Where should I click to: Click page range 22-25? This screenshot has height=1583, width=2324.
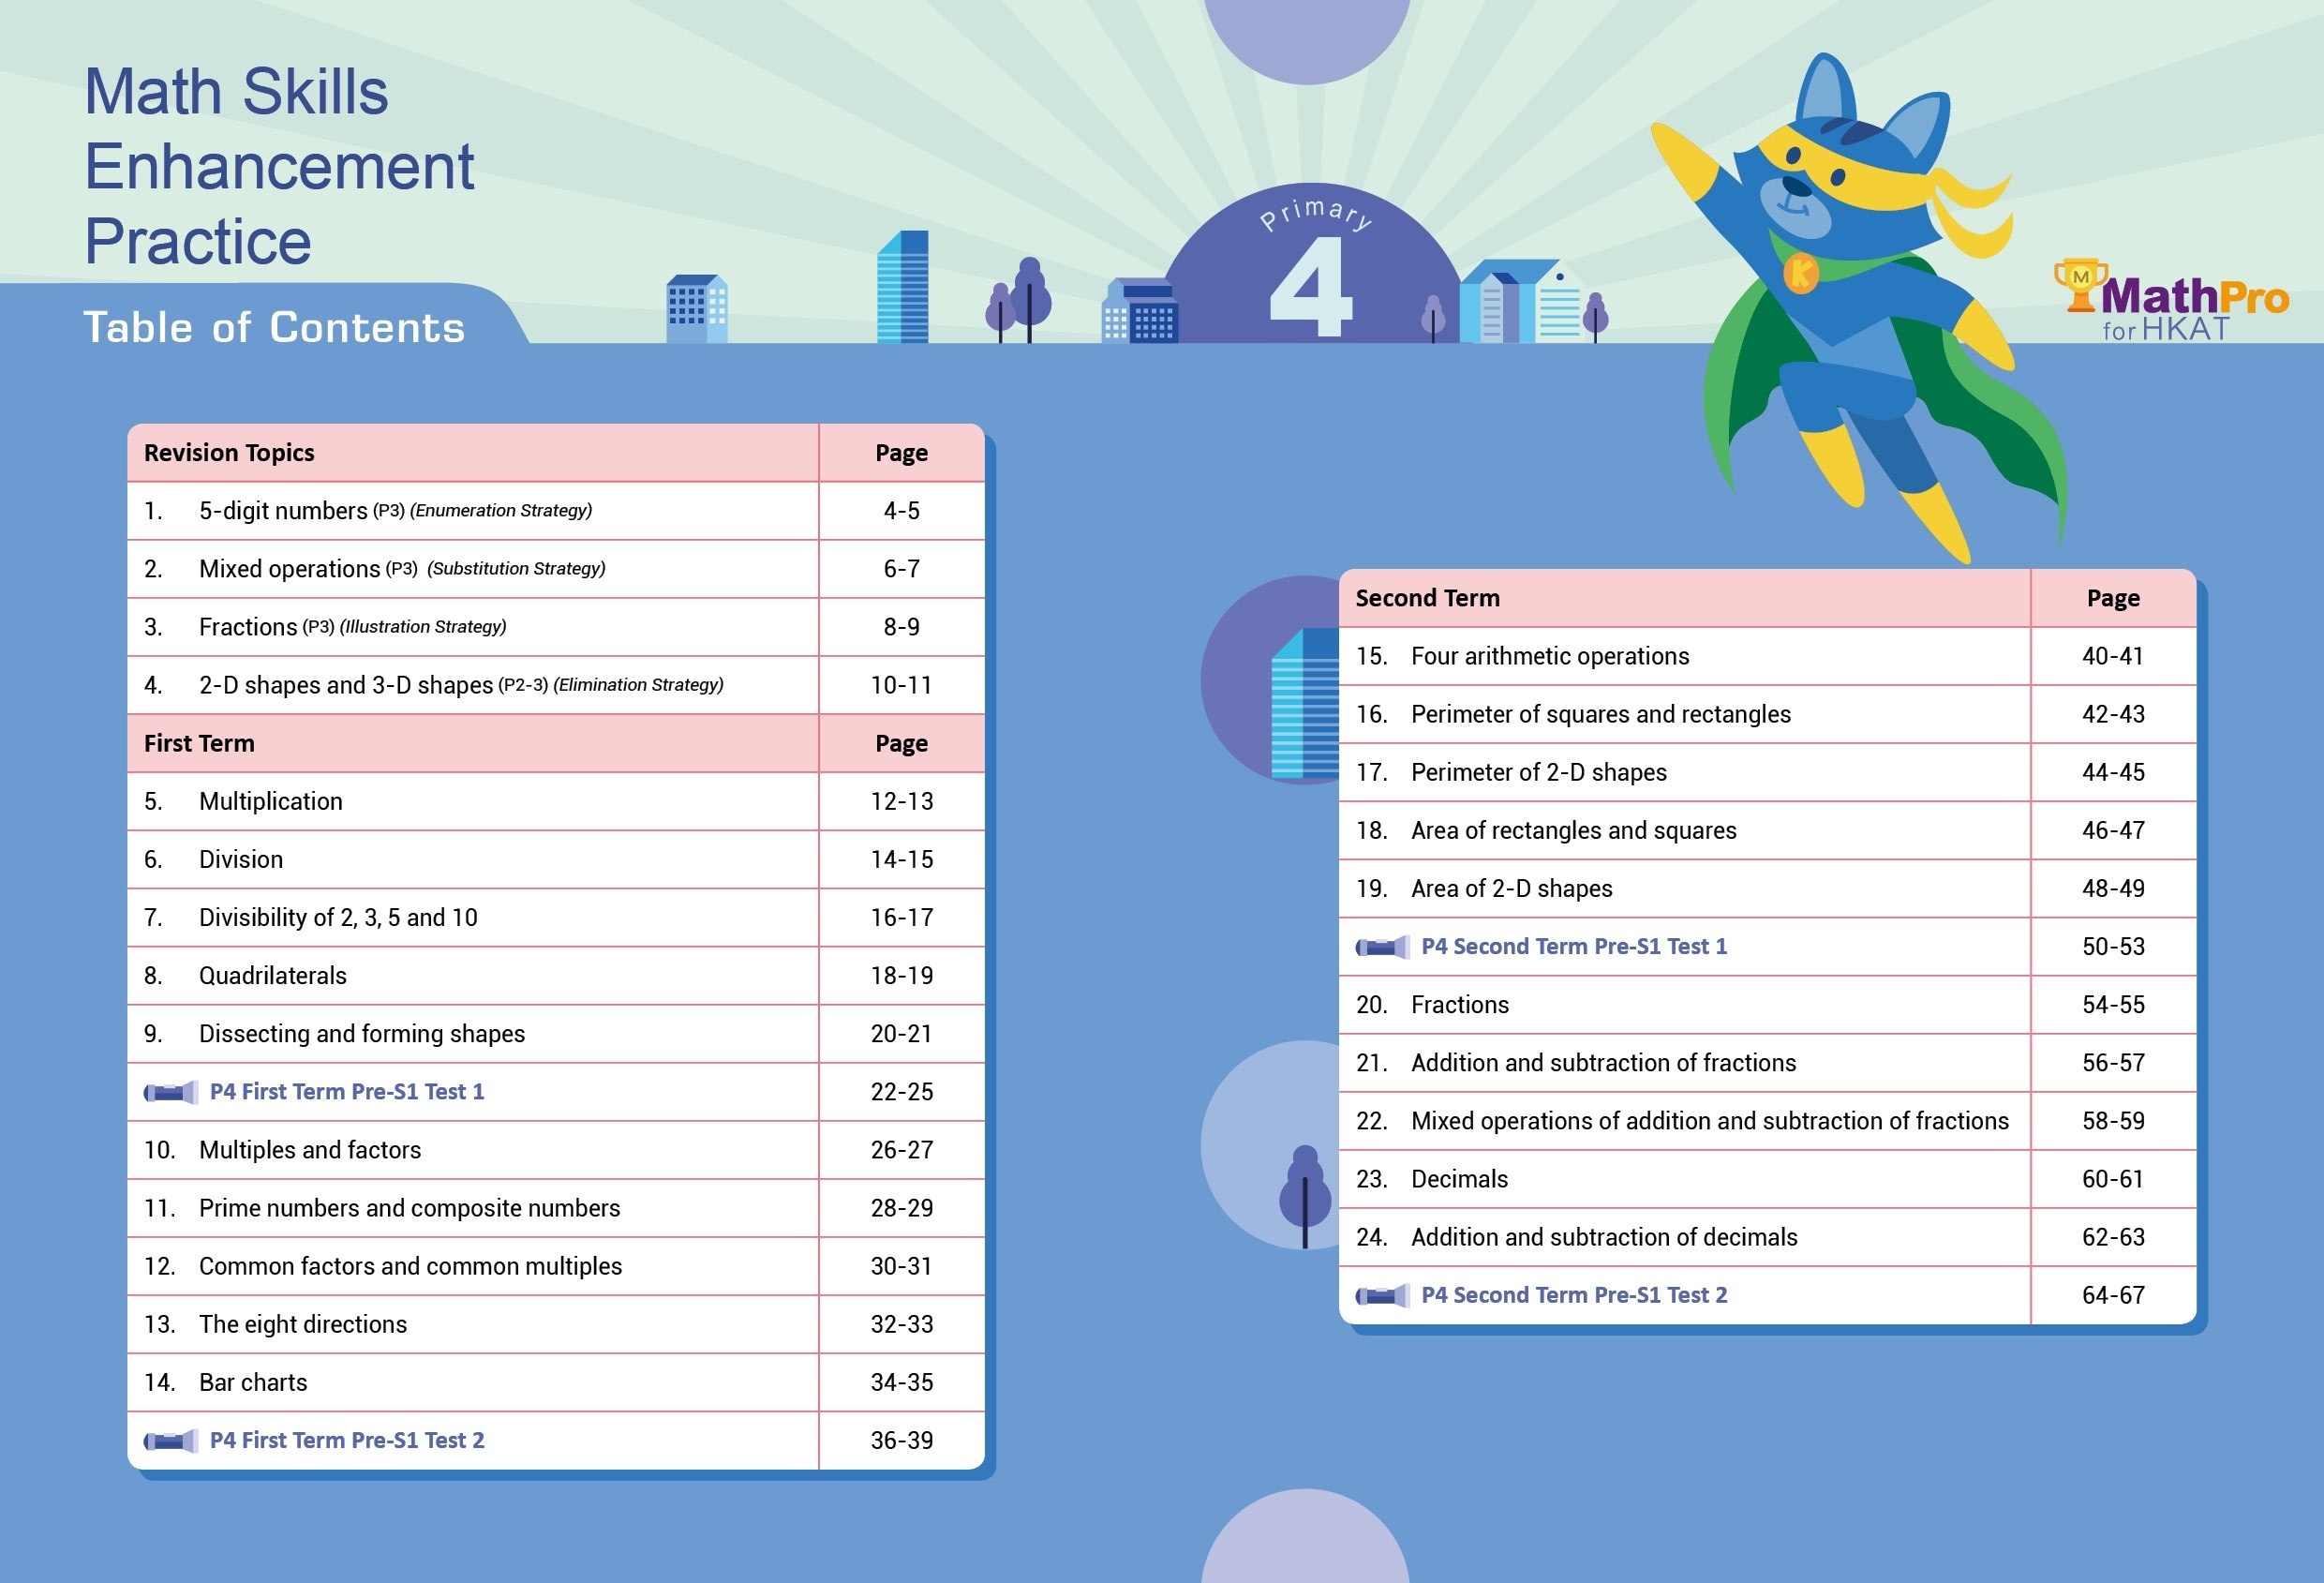point(901,1092)
